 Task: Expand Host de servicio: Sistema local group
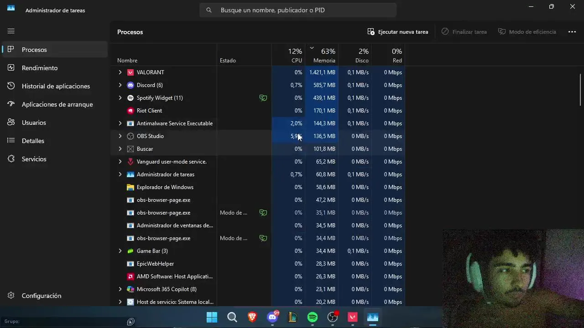click(x=120, y=302)
